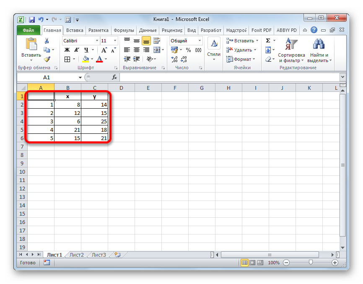The height and width of the screenshot is (284, 363).
Task: Apply the borders icon
Action: point(67,59)
